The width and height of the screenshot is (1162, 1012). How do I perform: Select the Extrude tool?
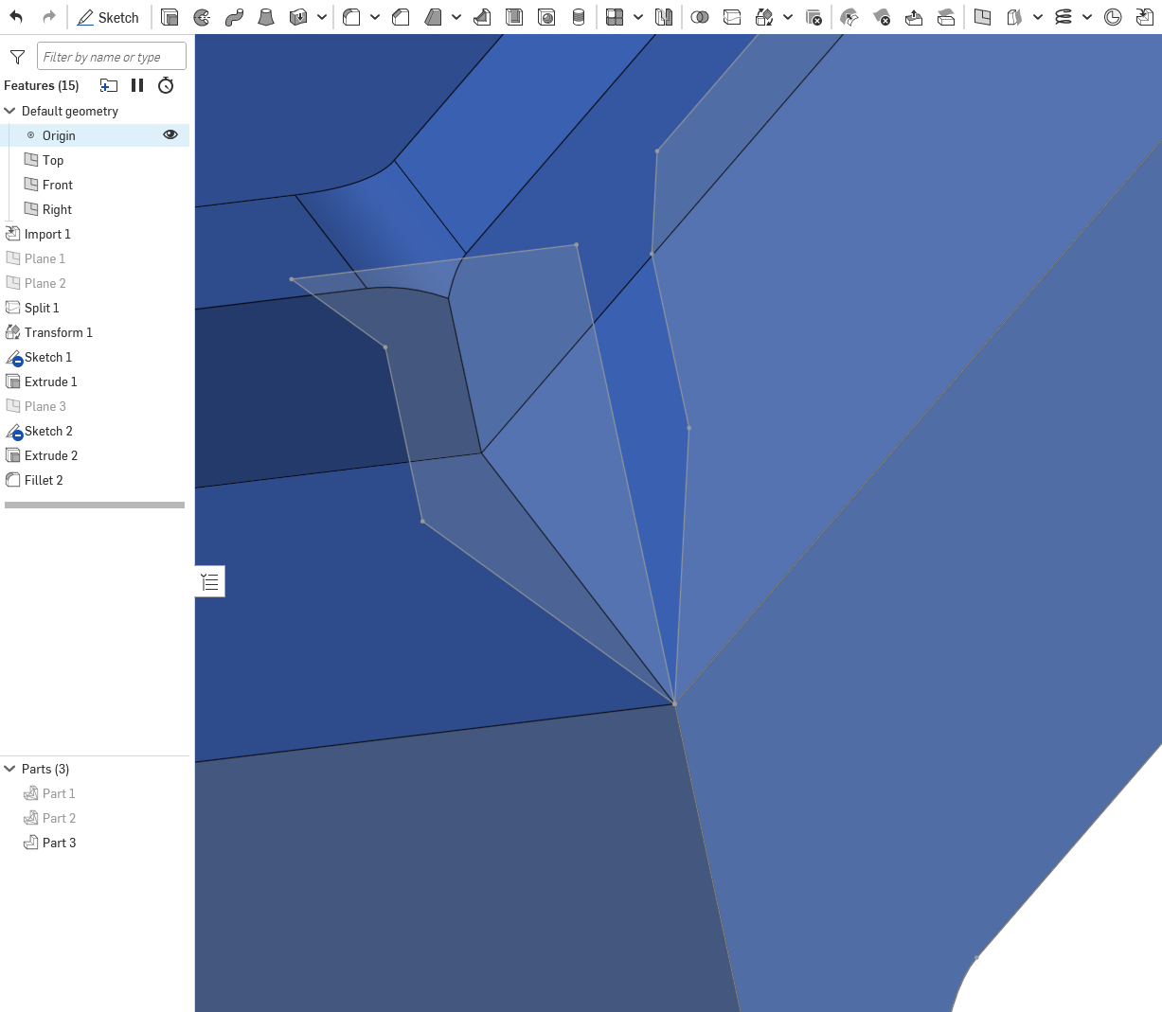[x=170, y=17]
